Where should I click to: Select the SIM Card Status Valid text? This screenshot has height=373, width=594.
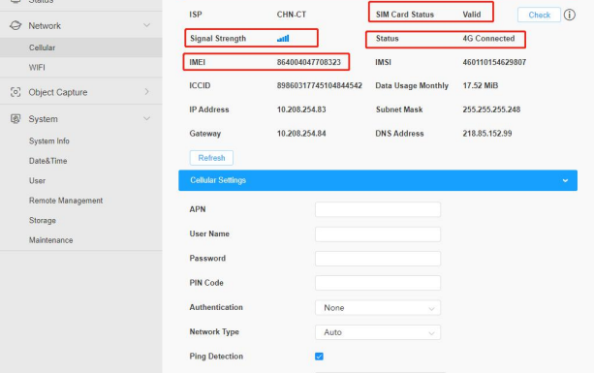pyautogui.click(x=472, y=15)
